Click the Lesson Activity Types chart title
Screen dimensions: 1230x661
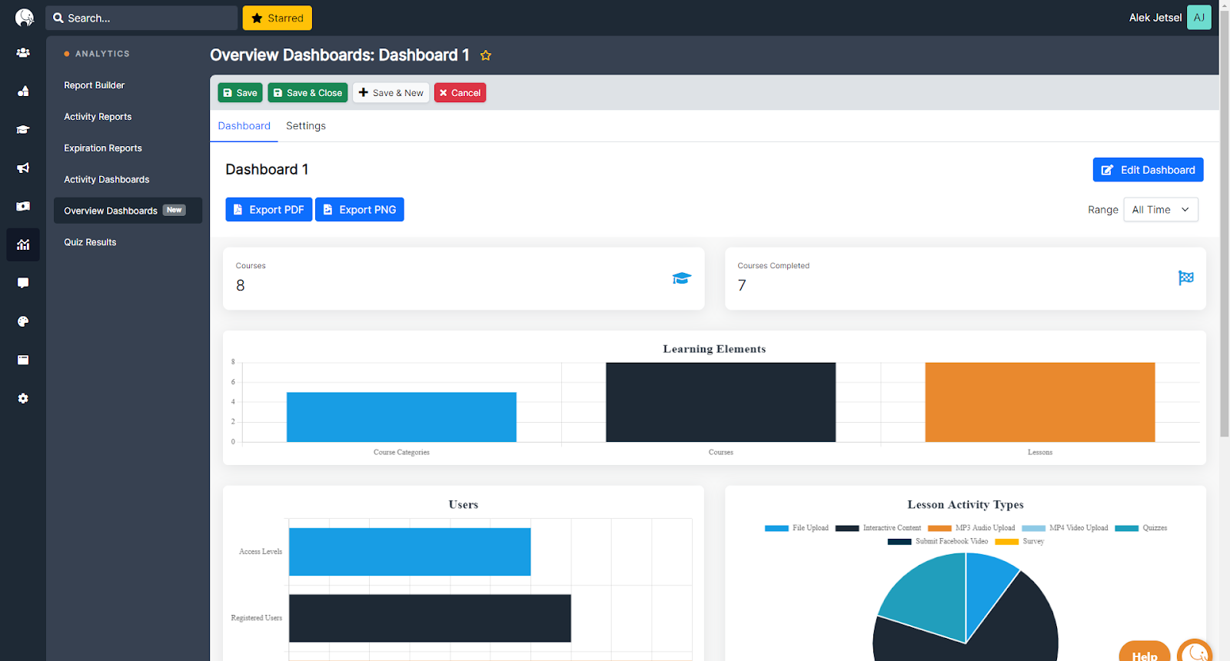966,505
